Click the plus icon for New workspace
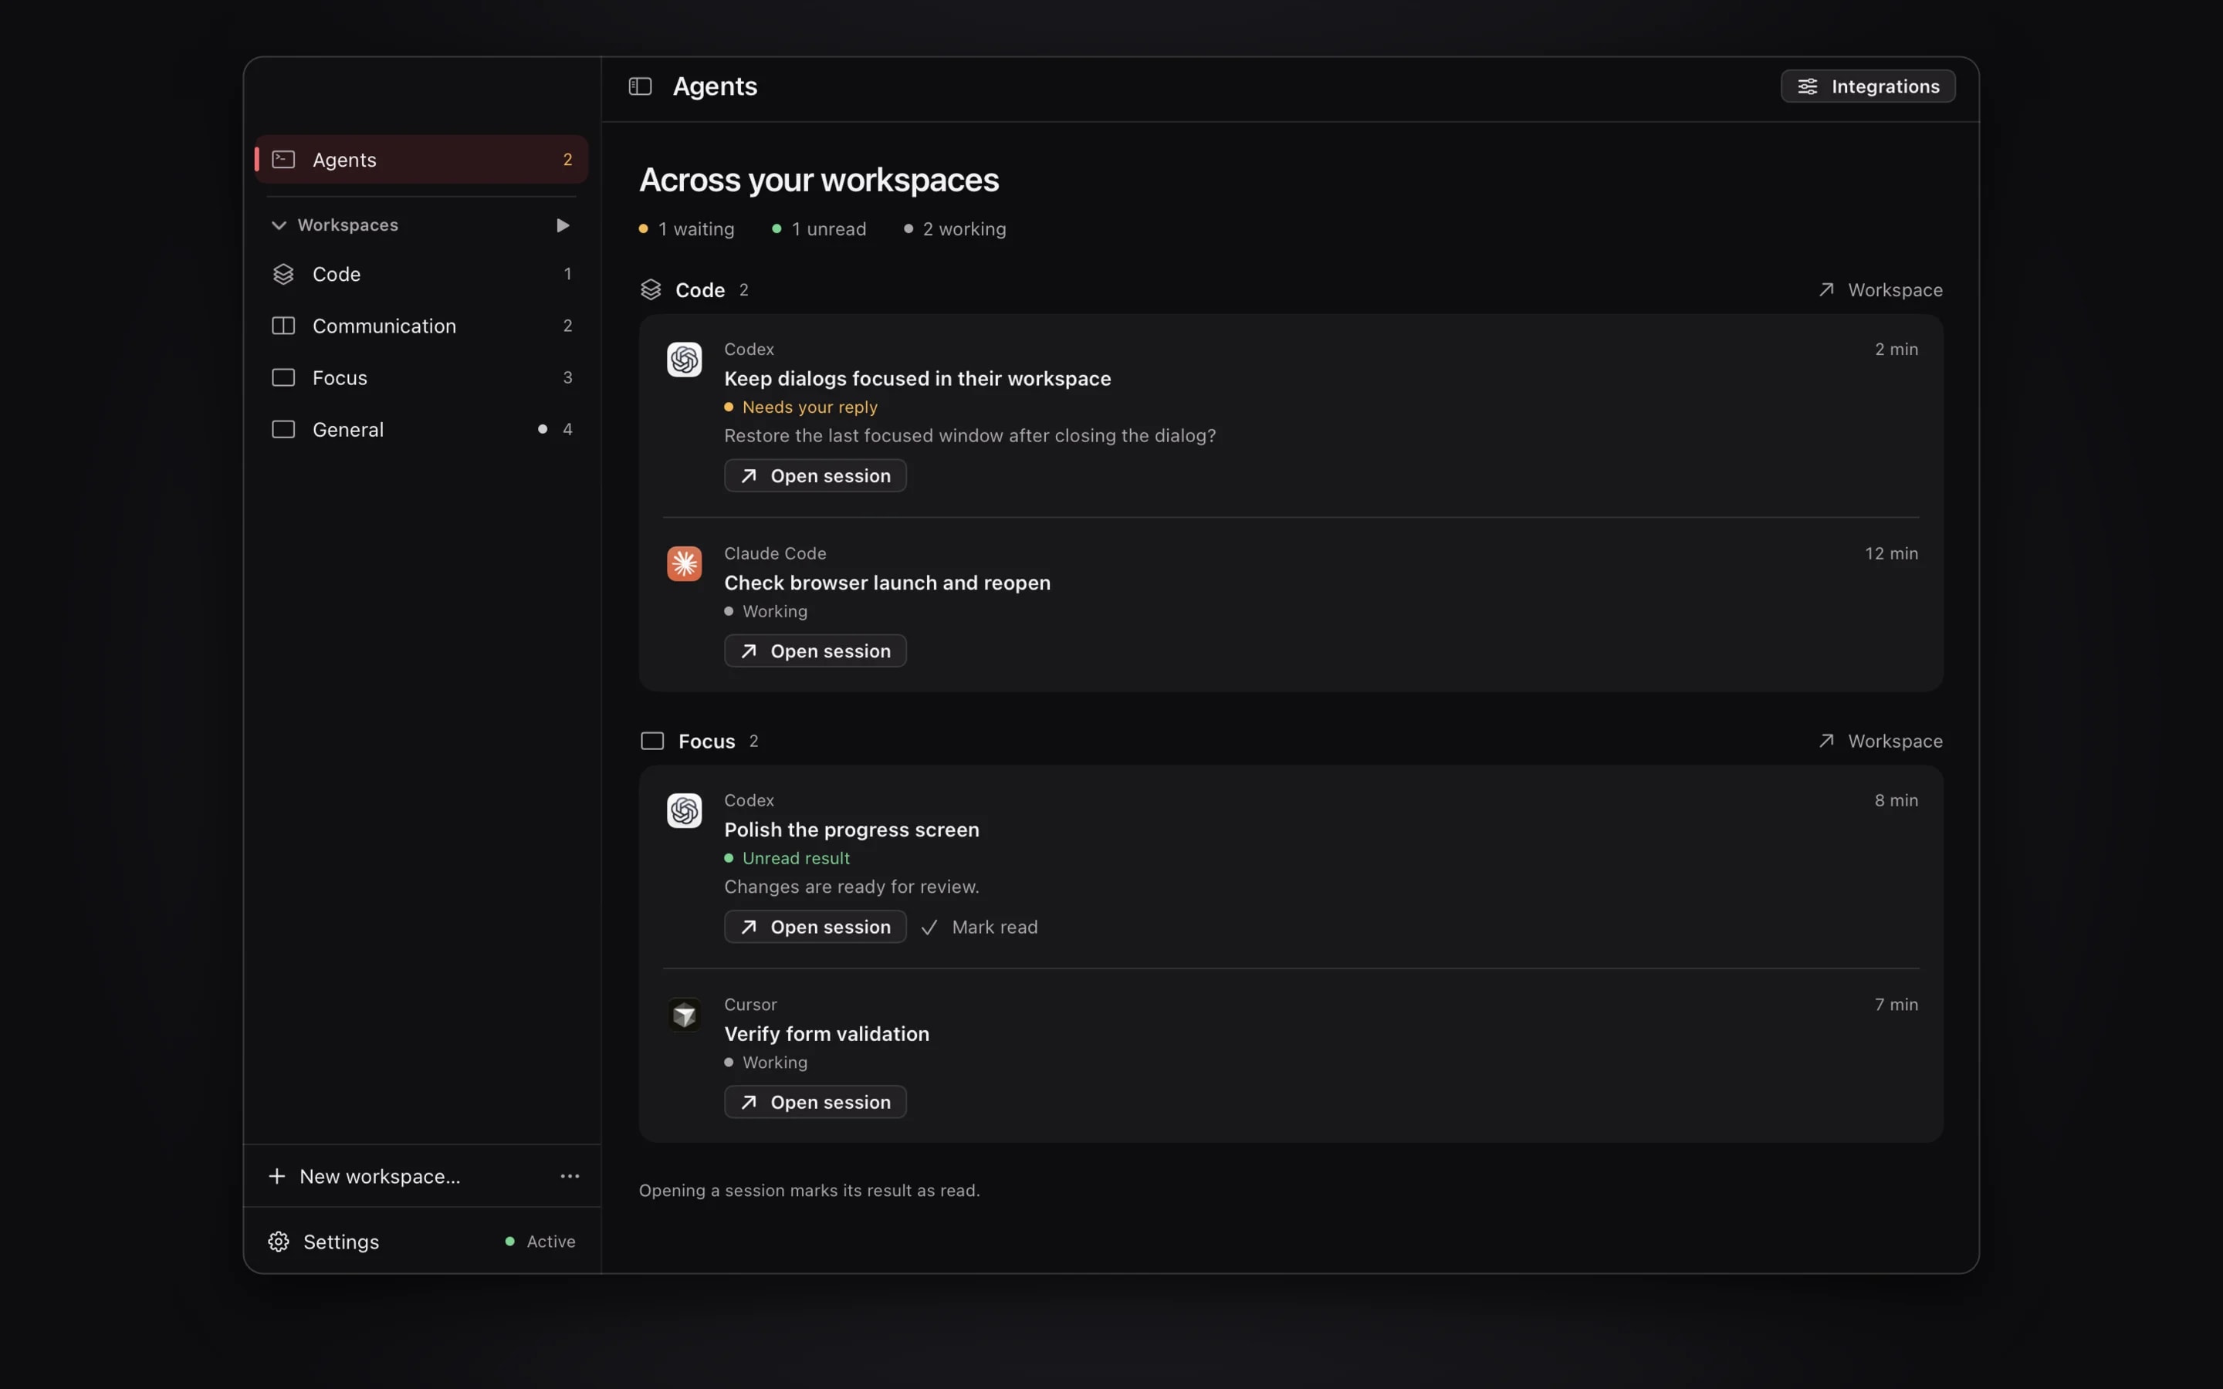 pyautogui.click(x=276, y=1177)
